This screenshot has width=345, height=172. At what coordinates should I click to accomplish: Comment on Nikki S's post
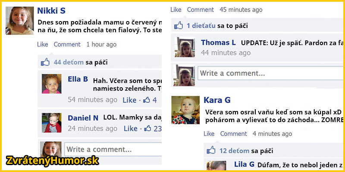pyautogui.click(x=67, y=44)
